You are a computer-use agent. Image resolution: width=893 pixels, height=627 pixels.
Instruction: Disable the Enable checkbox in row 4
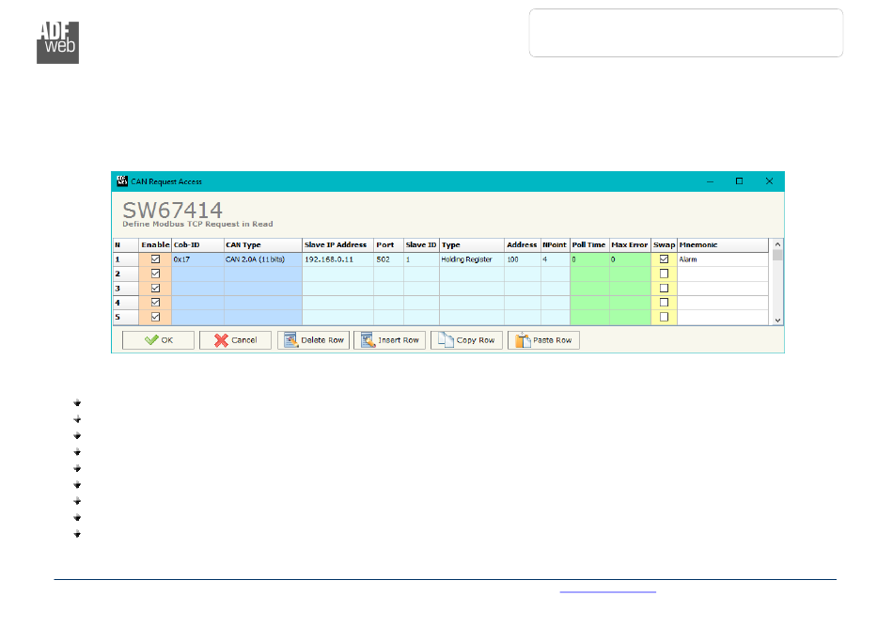(155, 303)
